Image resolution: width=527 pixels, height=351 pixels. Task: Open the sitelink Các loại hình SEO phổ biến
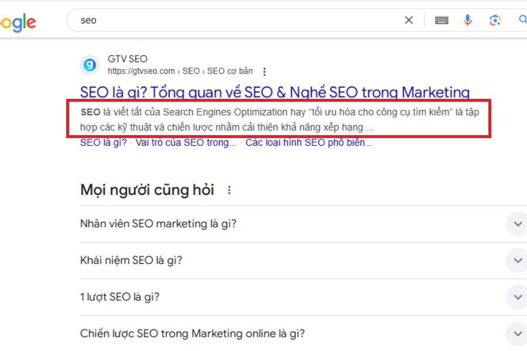[310, 142]
